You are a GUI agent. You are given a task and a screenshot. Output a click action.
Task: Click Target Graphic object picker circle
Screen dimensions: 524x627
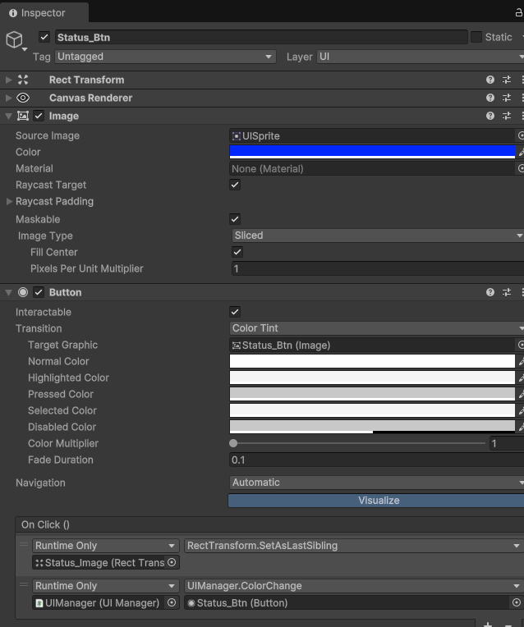coord(521,345)
